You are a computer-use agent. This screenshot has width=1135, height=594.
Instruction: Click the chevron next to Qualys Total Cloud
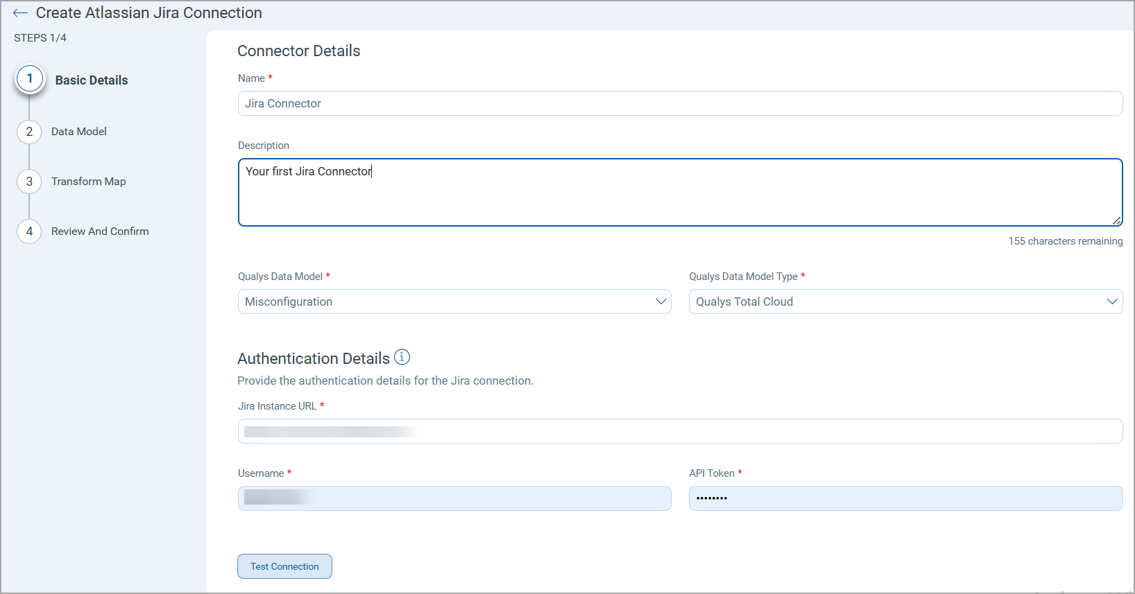pos(1111,302)
